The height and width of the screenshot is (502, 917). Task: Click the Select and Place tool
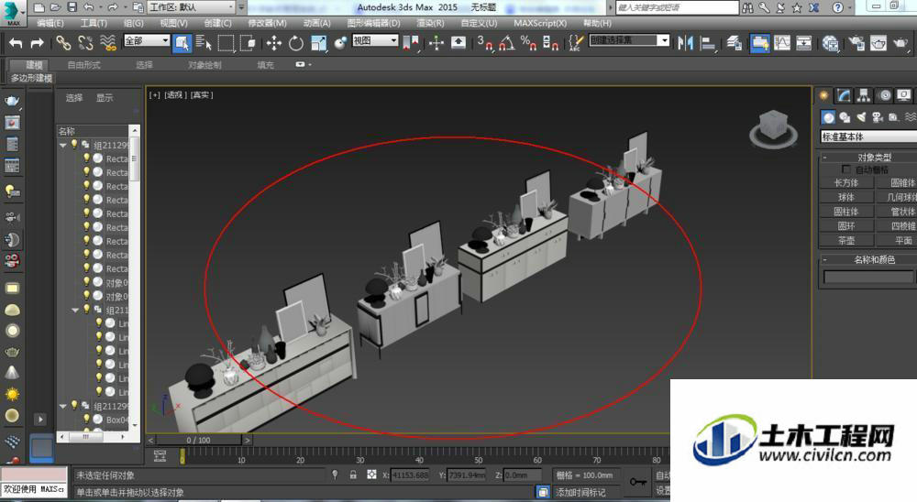[x=340, y=43]
